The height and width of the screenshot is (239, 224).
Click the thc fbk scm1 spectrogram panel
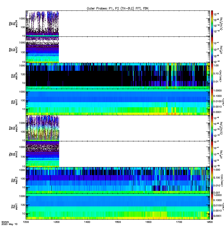118,206
